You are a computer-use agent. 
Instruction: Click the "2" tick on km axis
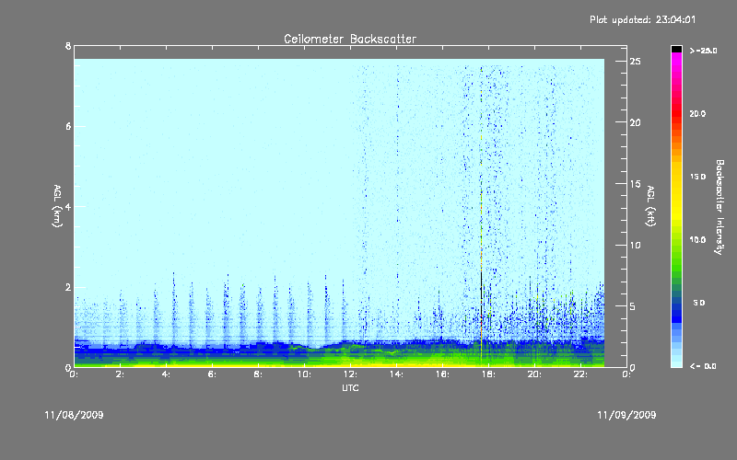pos(68,287)
